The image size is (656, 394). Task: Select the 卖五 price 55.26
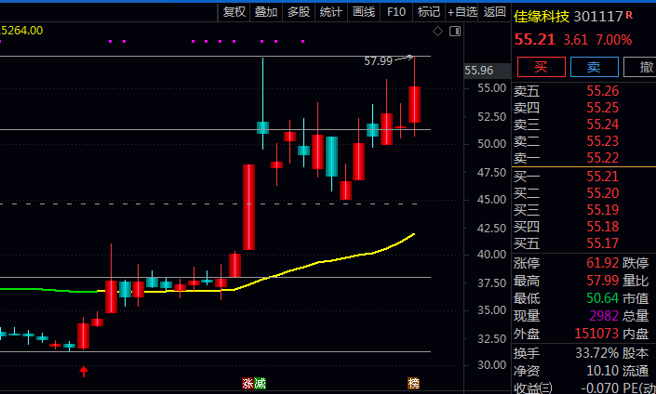[602, 91]
